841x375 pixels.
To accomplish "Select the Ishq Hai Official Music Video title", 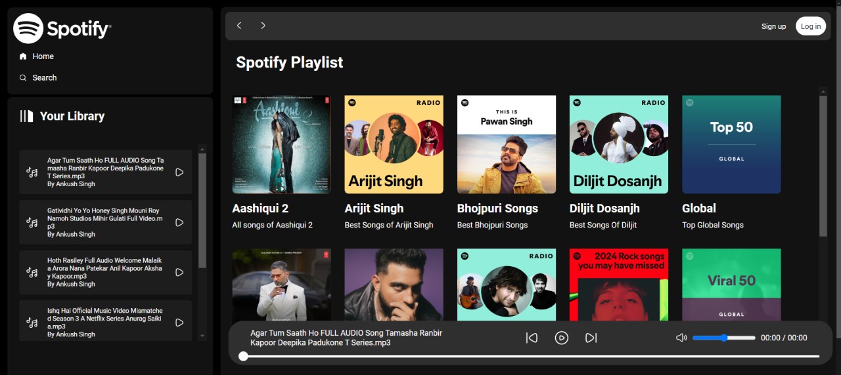I will (x=105, y=319).
